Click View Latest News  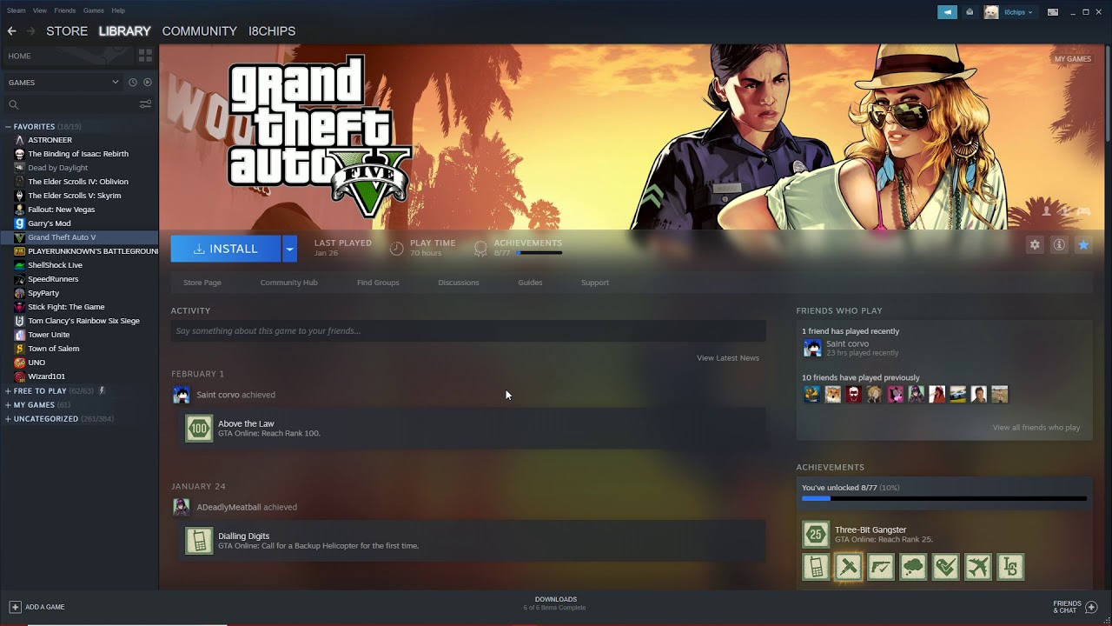(x=728, y=358)
